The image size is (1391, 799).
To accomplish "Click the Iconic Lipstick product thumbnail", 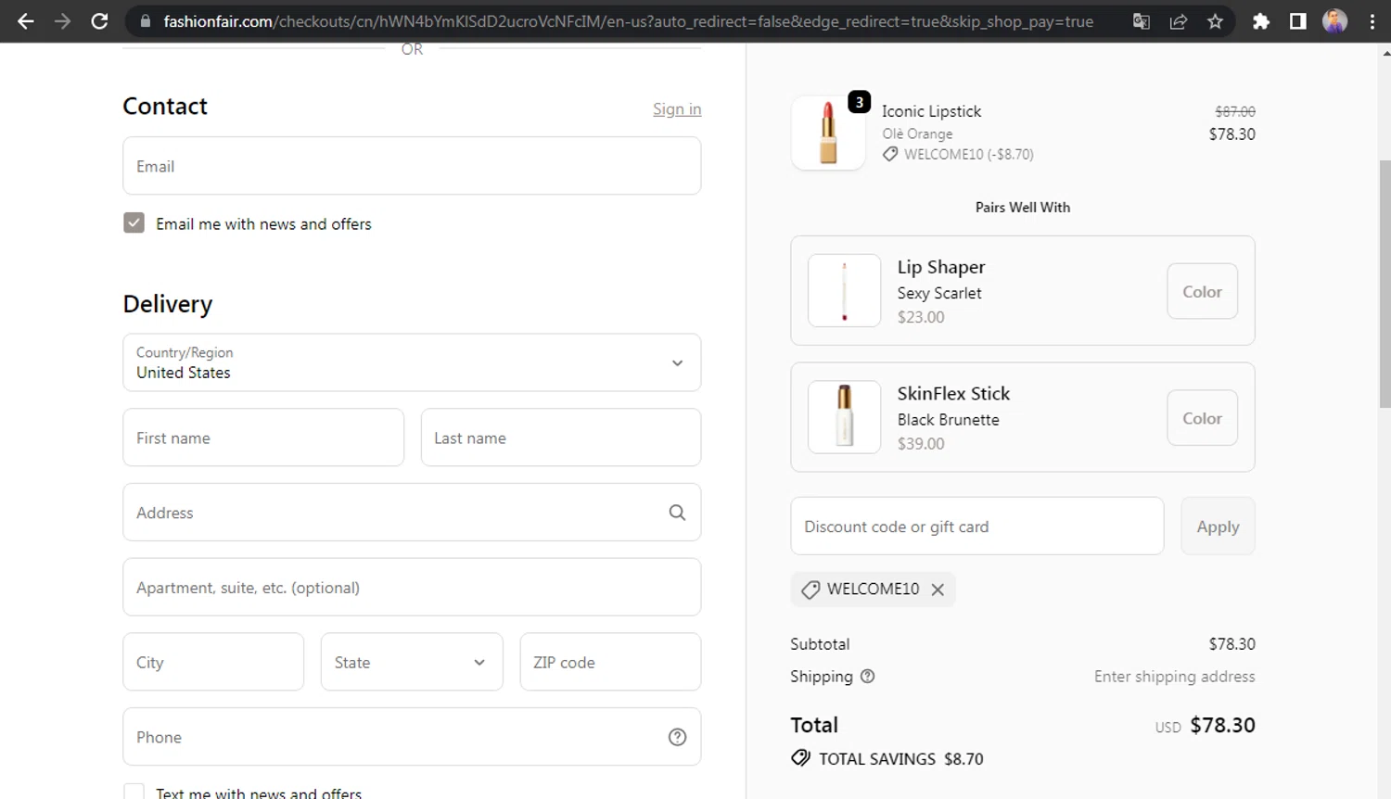I will click(x=828, y=133).
